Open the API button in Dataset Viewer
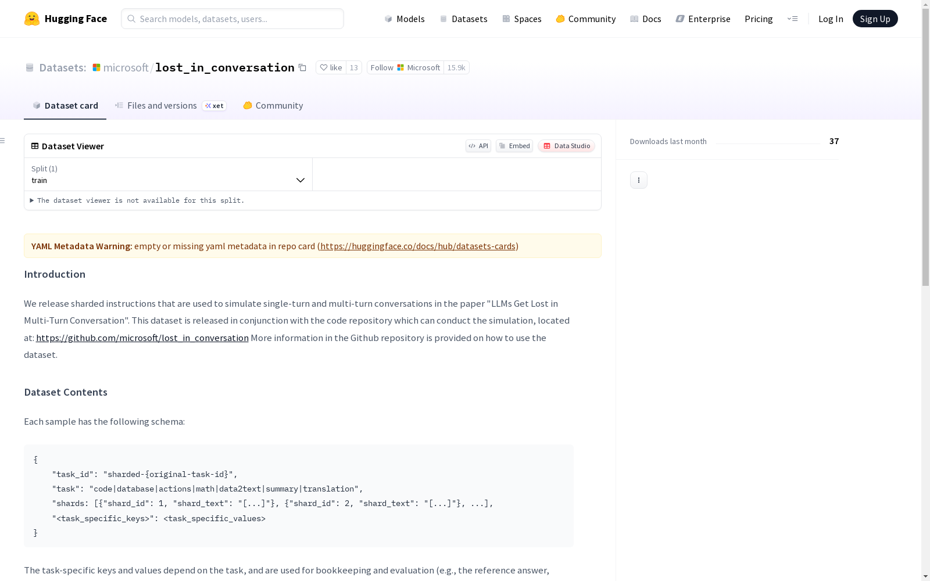Viewport: 930px width, 581px height. [x=478, y=146]
